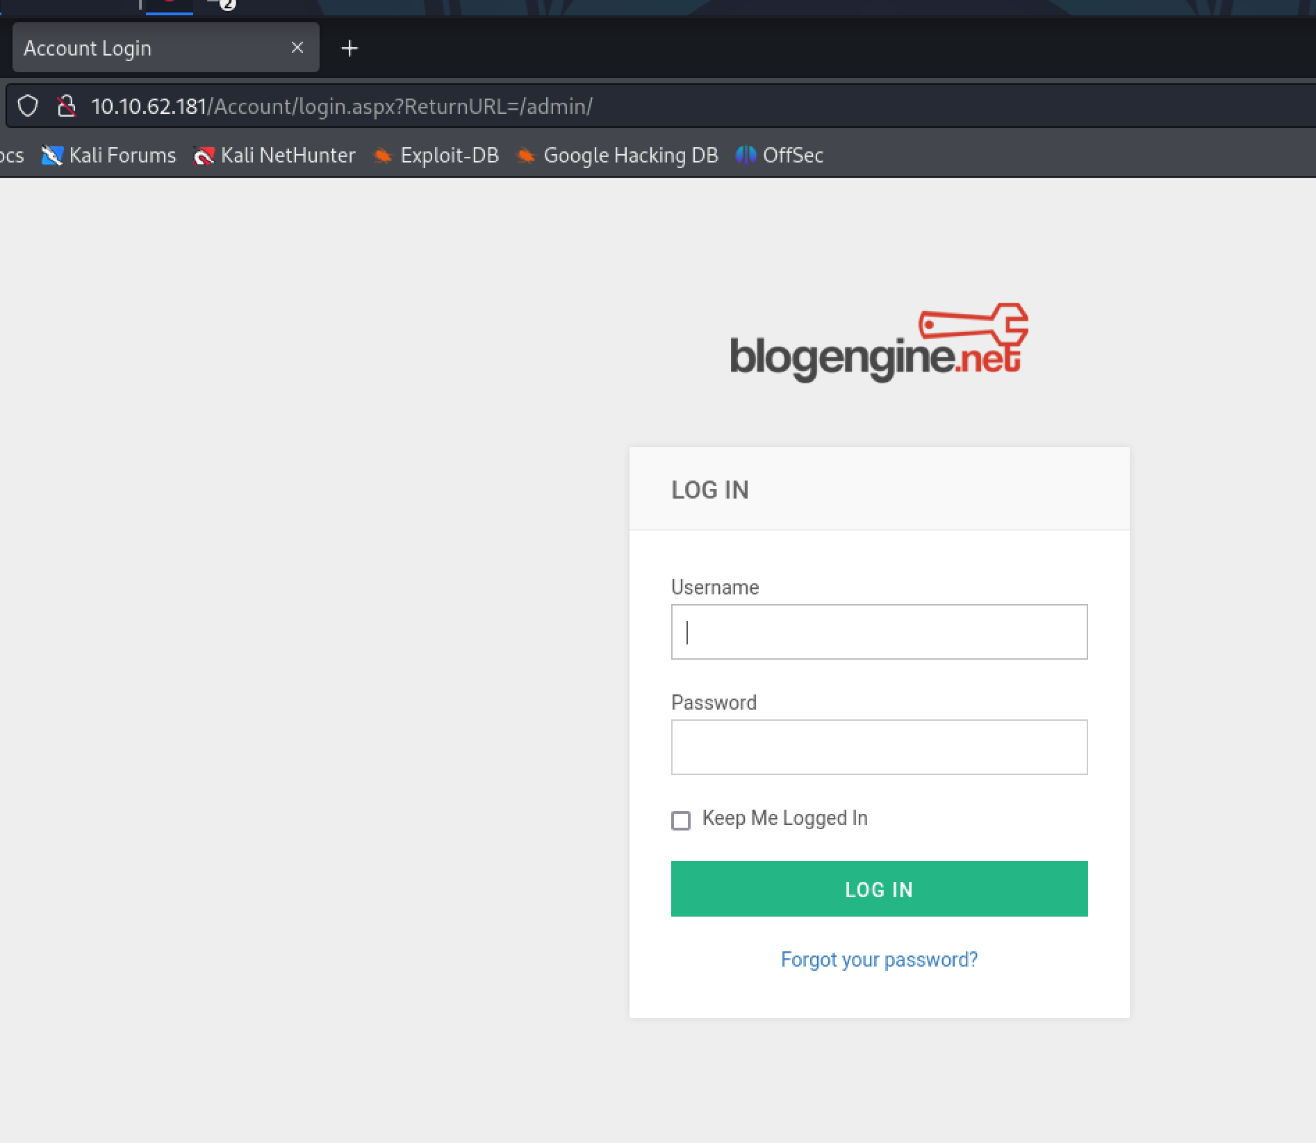
Task: Click the LOG IN panel heading
Action: click(x=710, y=490)
